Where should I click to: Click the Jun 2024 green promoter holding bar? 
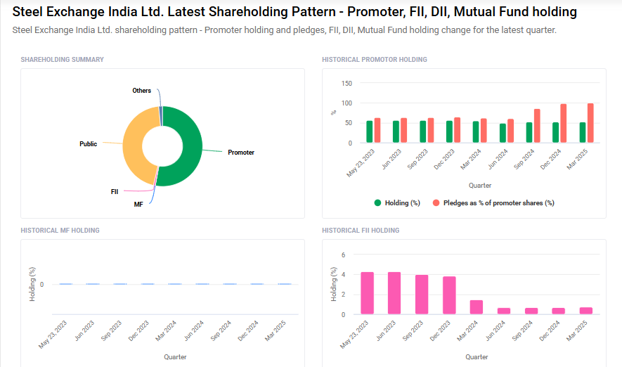pyautogui.click(x=503, y=133)
